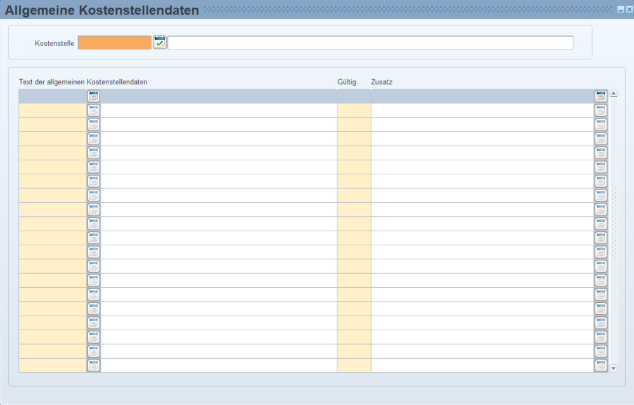Open Zusatz lookup icon in fourth table row
This screenshot has width=634, height=405.
coord(601,139)
